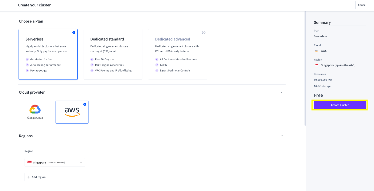Click the Singapore flag in the Region dropdown
Viewport: 374px width, 191px height.
(x=29, y=162)
